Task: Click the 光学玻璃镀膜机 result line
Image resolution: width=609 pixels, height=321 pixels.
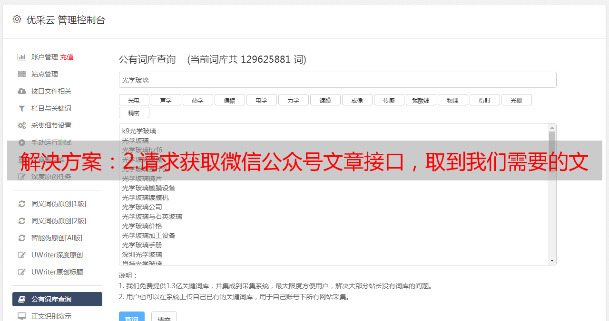Action: tap(145, 198)
